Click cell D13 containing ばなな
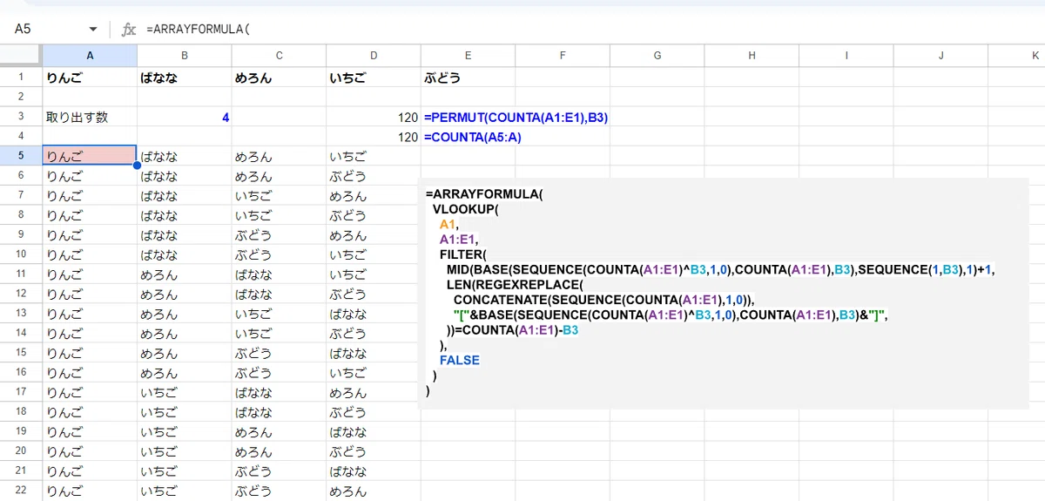This screenshot has height=501, width=1045. pyautogui.click(x=374, y=314)
